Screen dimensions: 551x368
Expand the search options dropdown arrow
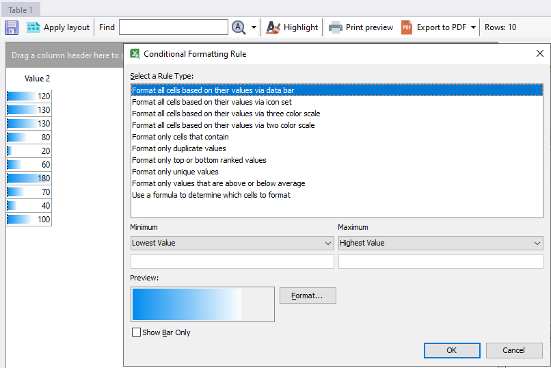(x=254, y=28)
